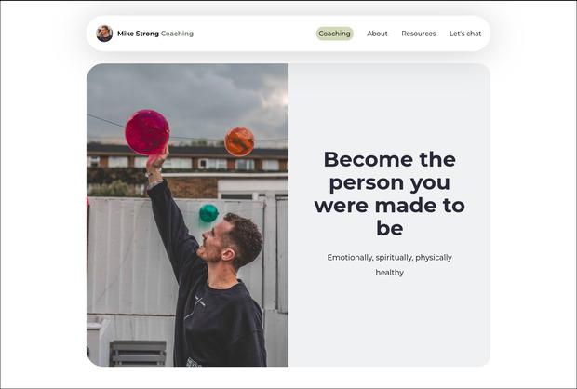
Task: Click empty navbar space left of Coaching pill
Action: click(254, 34)
